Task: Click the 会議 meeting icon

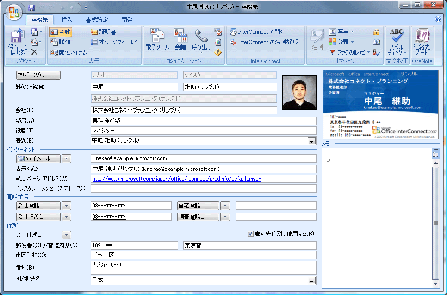Action: [180, 40]
